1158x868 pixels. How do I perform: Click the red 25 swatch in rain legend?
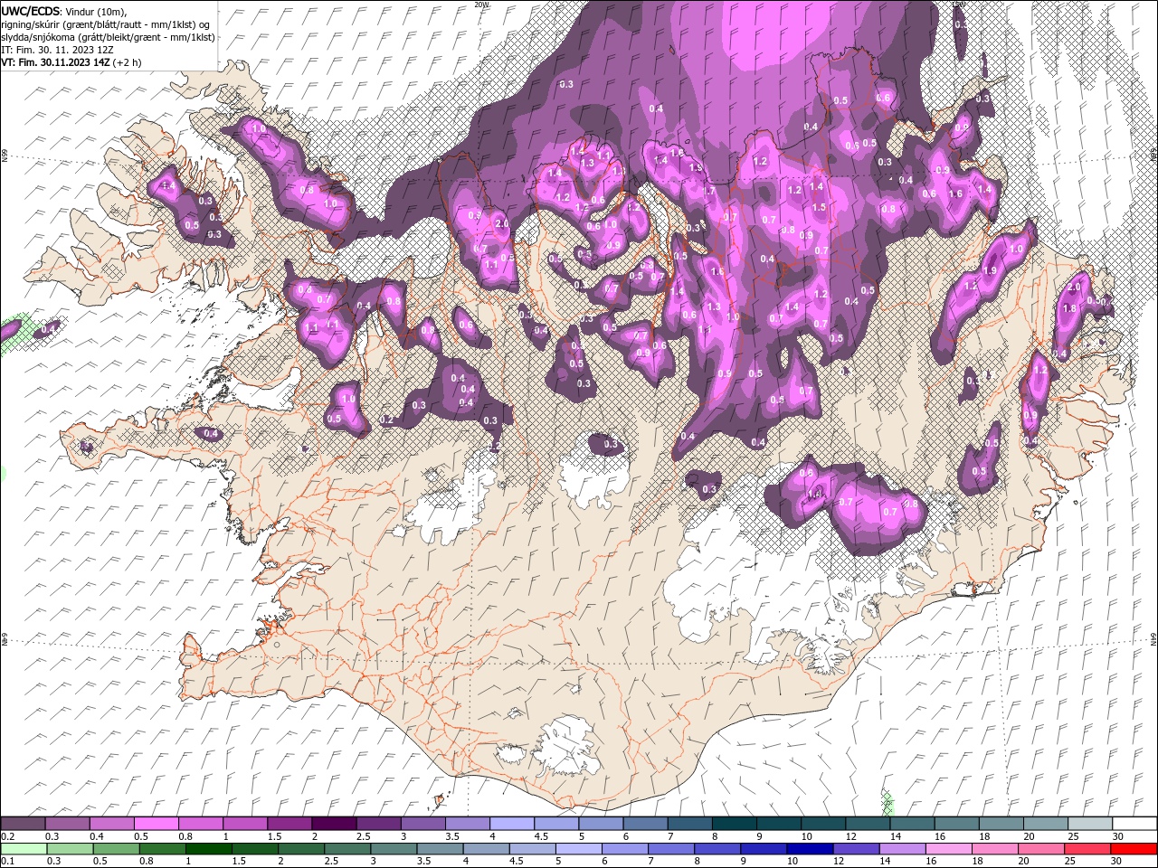click(1087, 849)
